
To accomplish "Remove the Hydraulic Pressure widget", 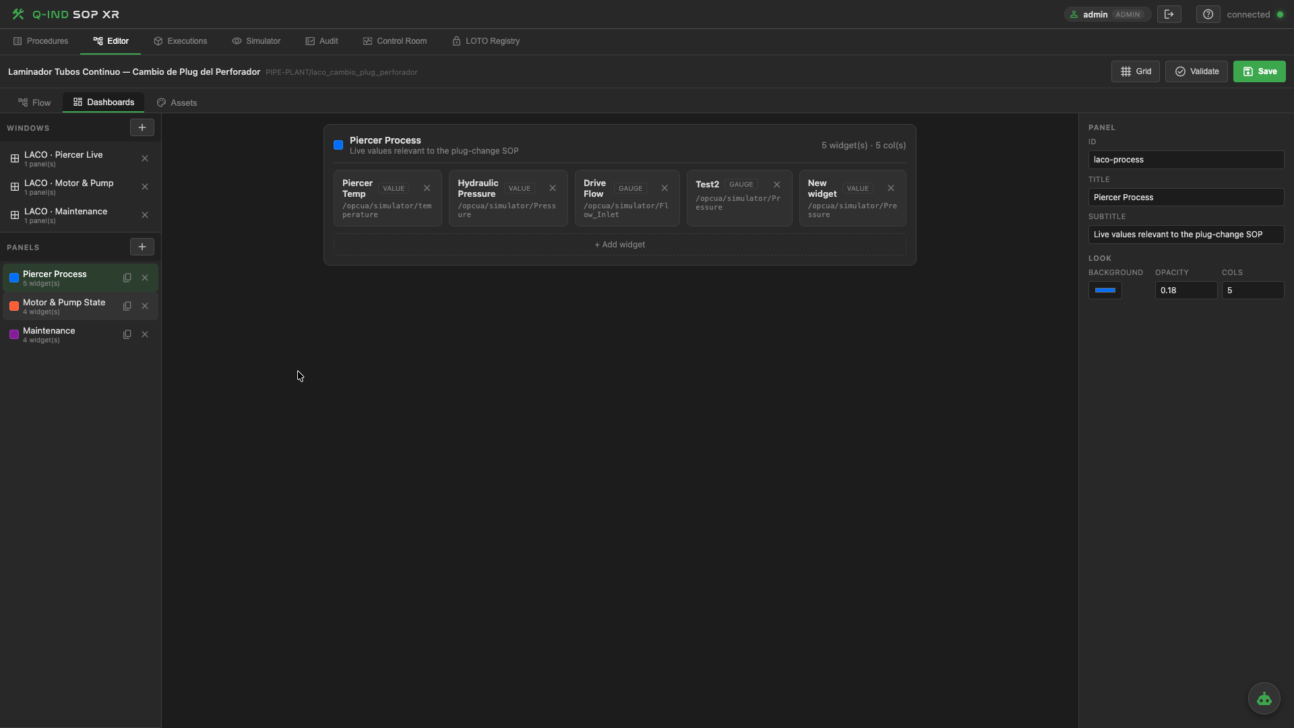I will point(553,188).
